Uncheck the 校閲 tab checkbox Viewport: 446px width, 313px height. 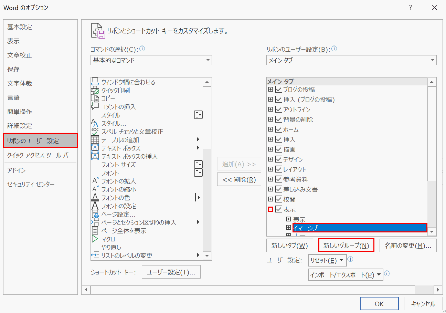point(279,199)
